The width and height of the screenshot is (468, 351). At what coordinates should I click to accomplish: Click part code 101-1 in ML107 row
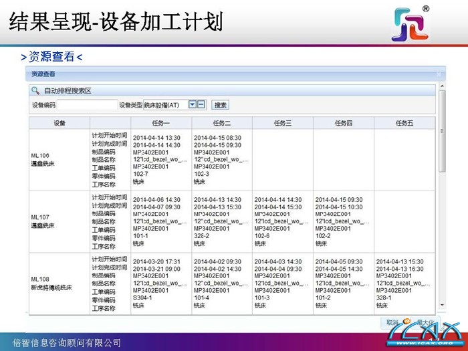(x=140, y=236)
